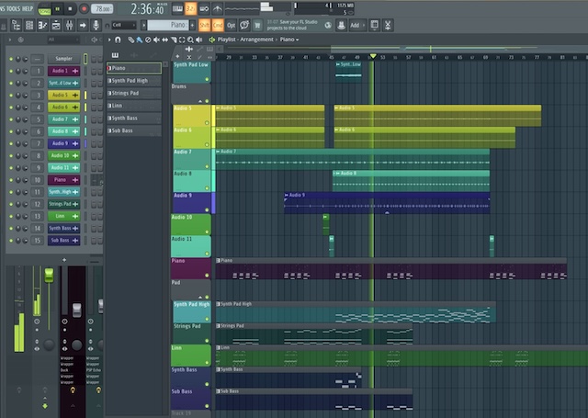Stop playback in the transport bar
Image resolution: width=588 pixels, height=418 pixels.
(70, 8)
